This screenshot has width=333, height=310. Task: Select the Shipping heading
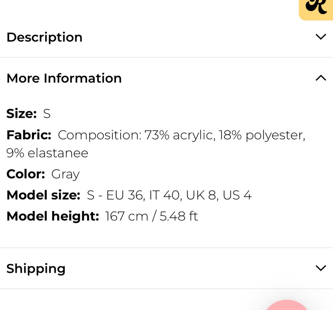pyautogui.click(x=36, y=268)
